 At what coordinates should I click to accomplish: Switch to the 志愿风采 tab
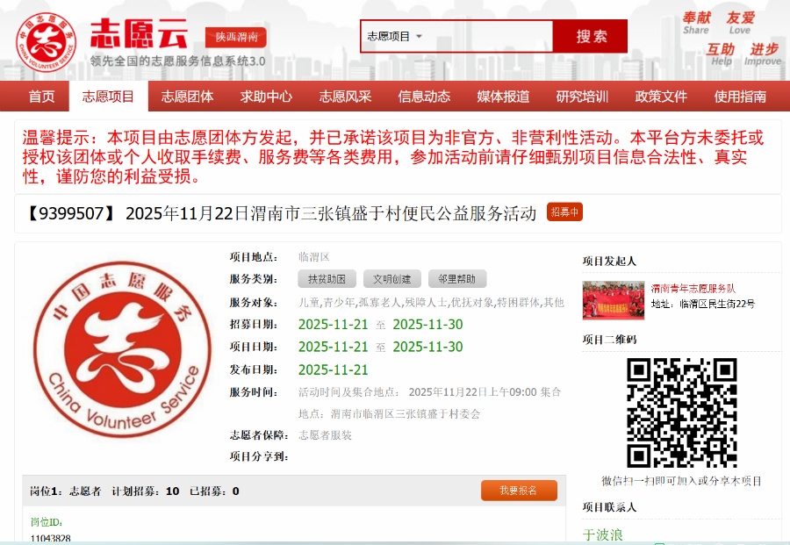[345, 97]
